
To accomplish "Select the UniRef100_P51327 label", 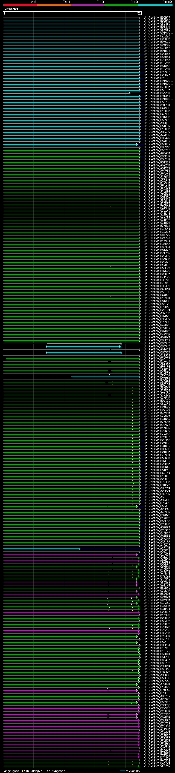I will point(157,163).
